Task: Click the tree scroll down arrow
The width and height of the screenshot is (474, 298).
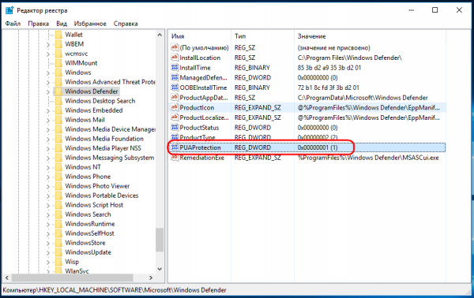Action: (x=160, y=269)
